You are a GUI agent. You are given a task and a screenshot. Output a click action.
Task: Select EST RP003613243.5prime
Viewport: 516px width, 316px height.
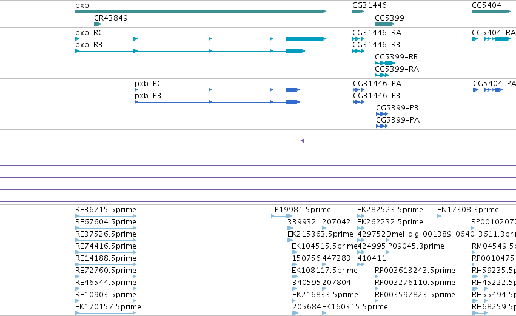[377, 277]
